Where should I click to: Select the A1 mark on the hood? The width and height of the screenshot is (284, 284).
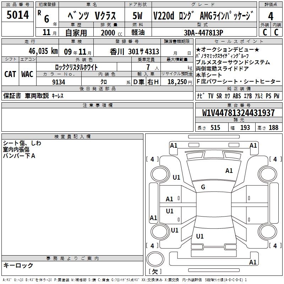tap(229, 171)
